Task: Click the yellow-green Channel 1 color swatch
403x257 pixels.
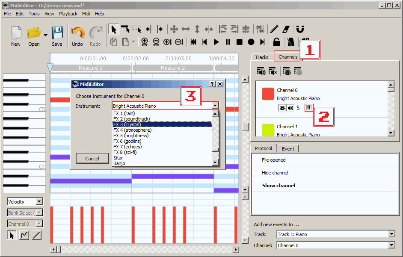Action: click(x=268, y=130)
